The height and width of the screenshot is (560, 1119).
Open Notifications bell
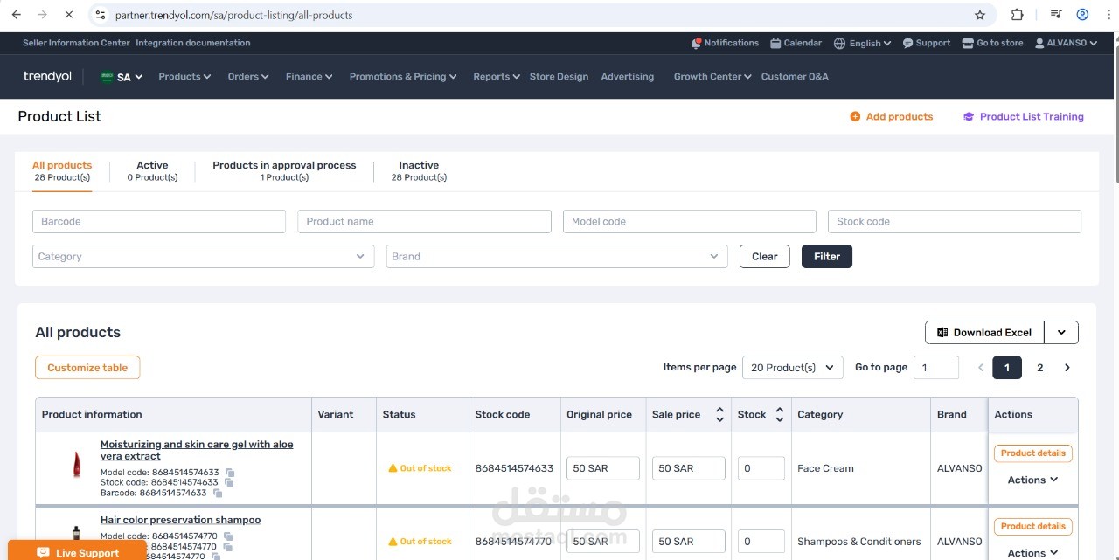725,43
